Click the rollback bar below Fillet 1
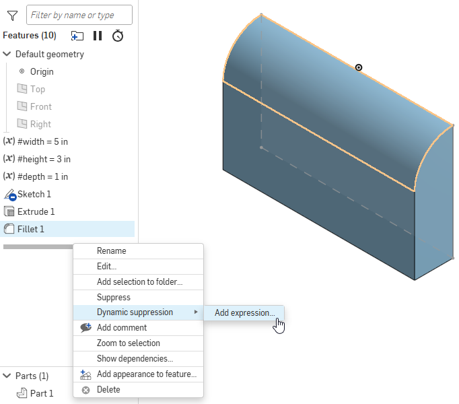The width and height of the screenshot is (459, 404). coord(38,246)
